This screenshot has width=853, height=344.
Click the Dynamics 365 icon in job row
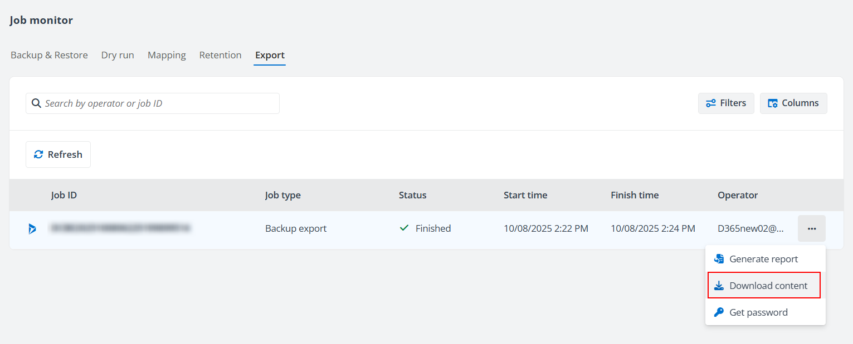click(32, 228)
